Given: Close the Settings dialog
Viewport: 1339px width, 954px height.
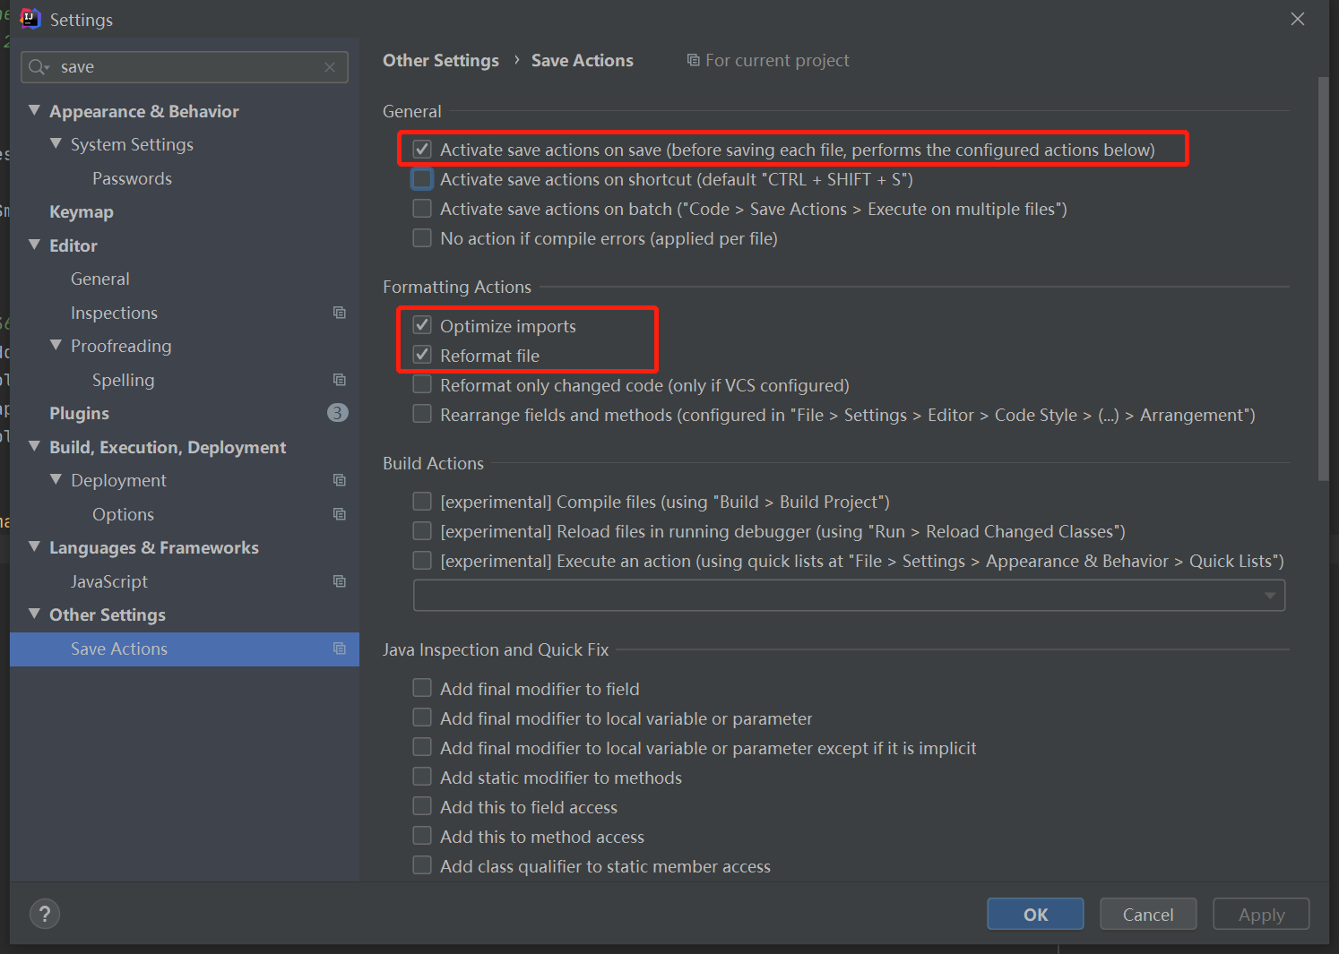Looking at the screenshot, I should 1298,19.
